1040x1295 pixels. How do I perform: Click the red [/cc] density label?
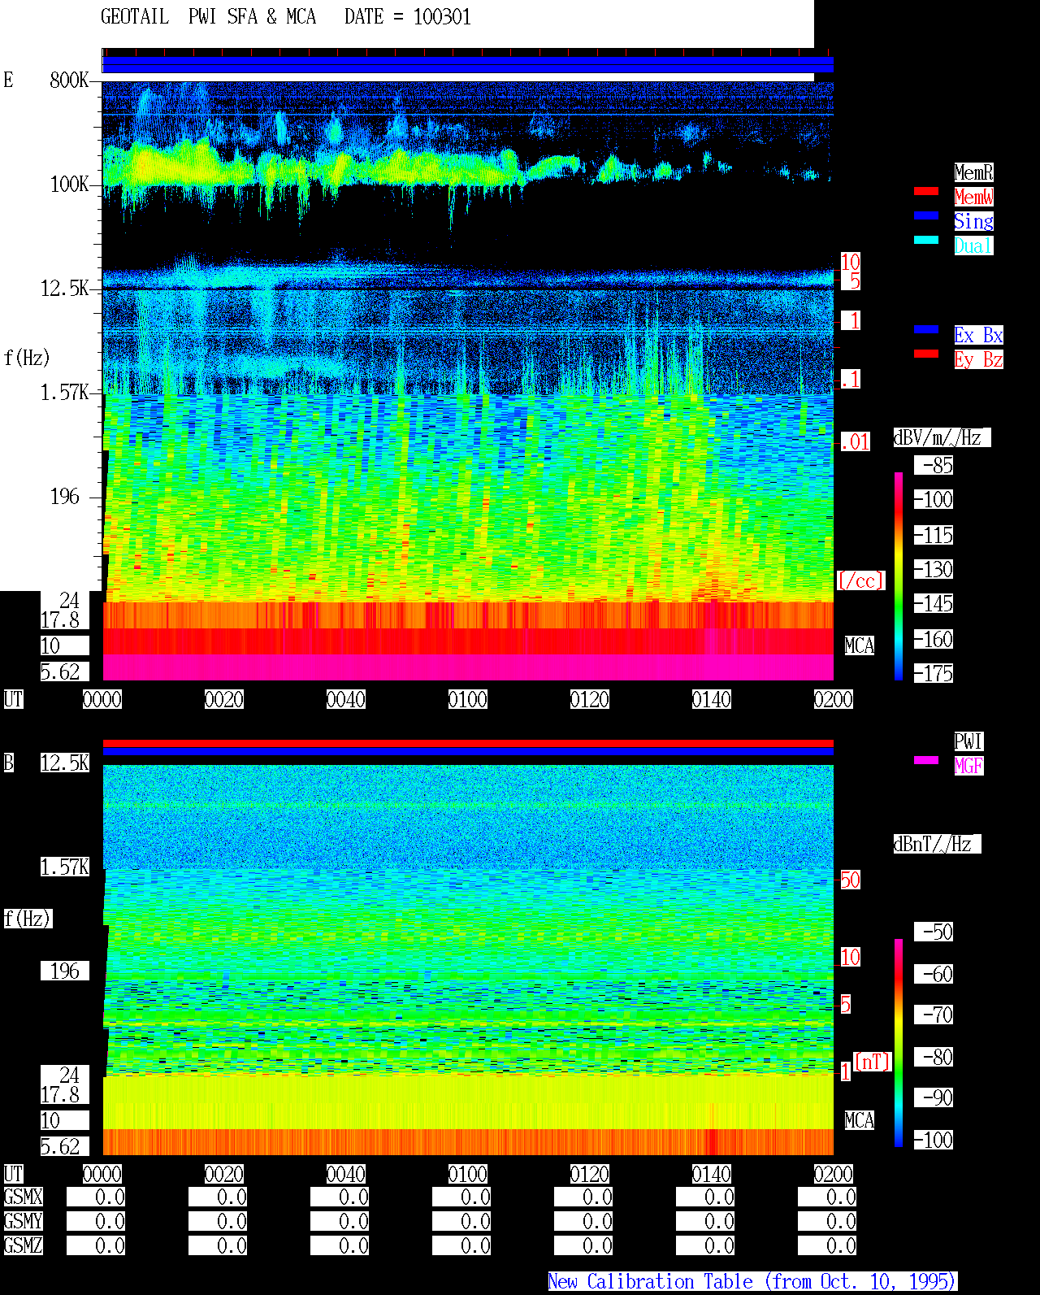coord(860,580)
